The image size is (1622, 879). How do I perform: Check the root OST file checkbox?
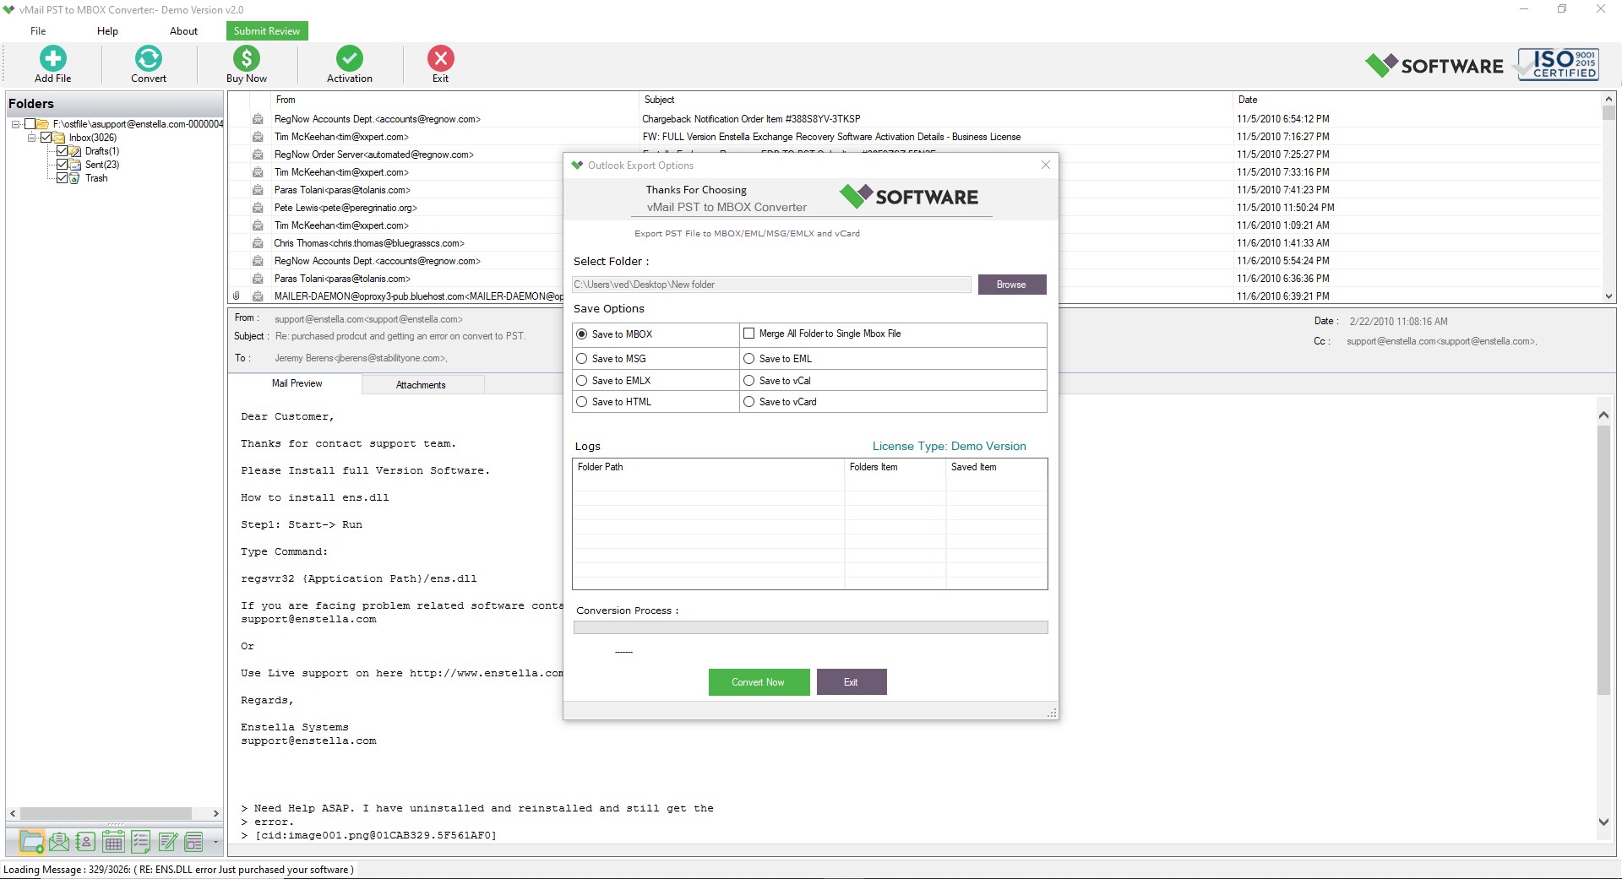(x=30, y=124)
